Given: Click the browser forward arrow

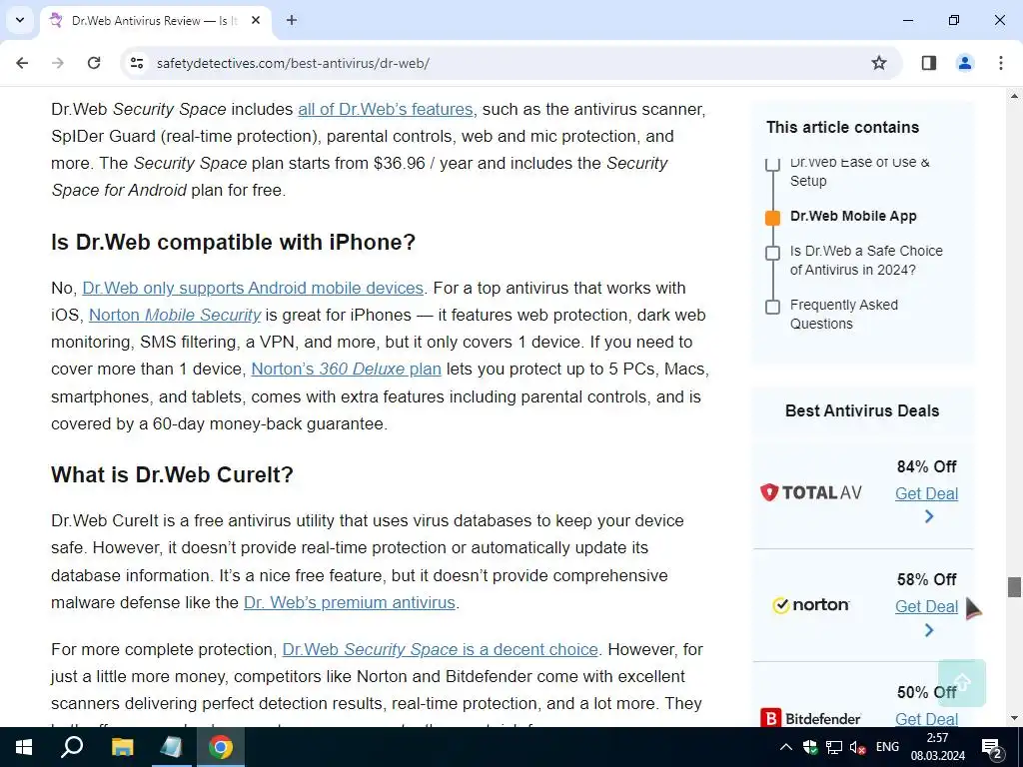Looking at the screenshot, I should [58, 63].
